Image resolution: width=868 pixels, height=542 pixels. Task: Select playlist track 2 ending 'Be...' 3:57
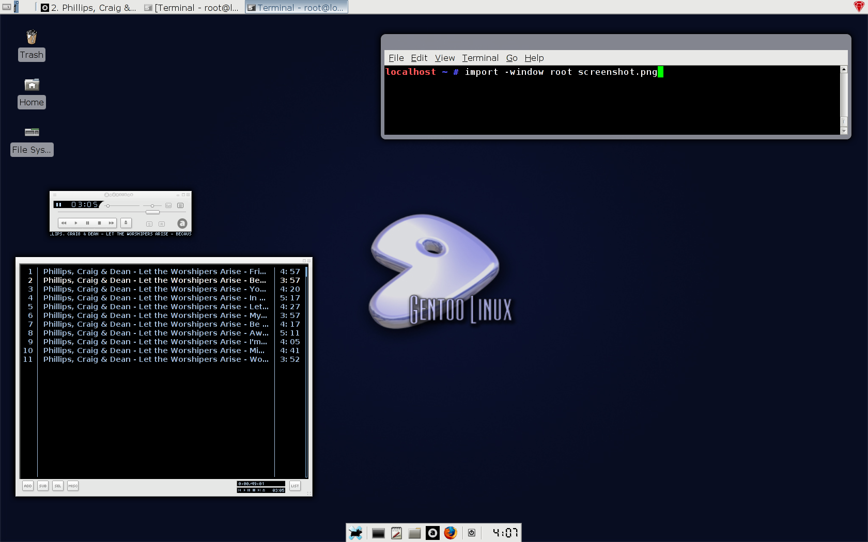pos(161,280)
